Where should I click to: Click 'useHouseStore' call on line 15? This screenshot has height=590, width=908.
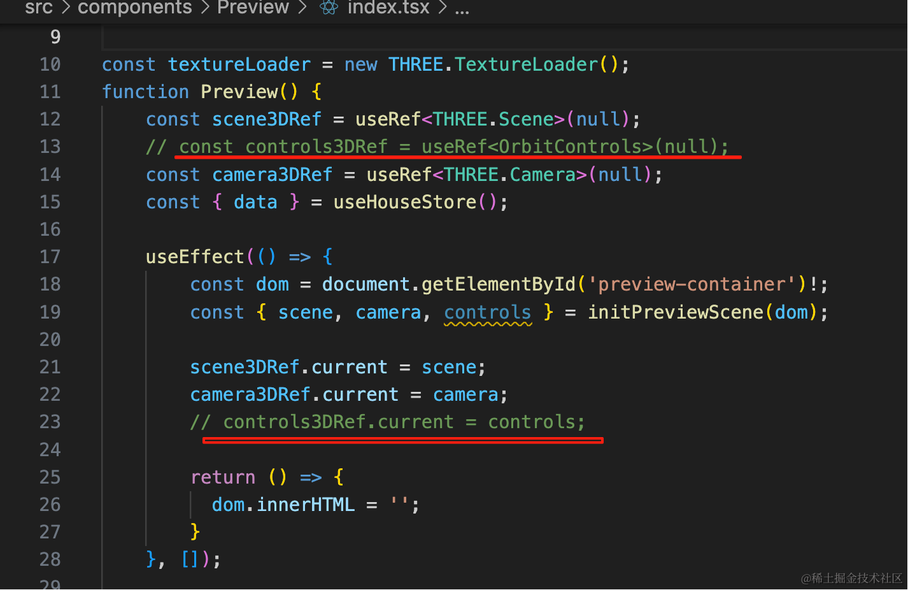(405, 202)
